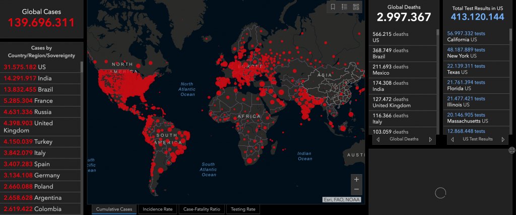Select the Case-Fatality Ratio tab
516x215 pixels.
coord(202,209)
